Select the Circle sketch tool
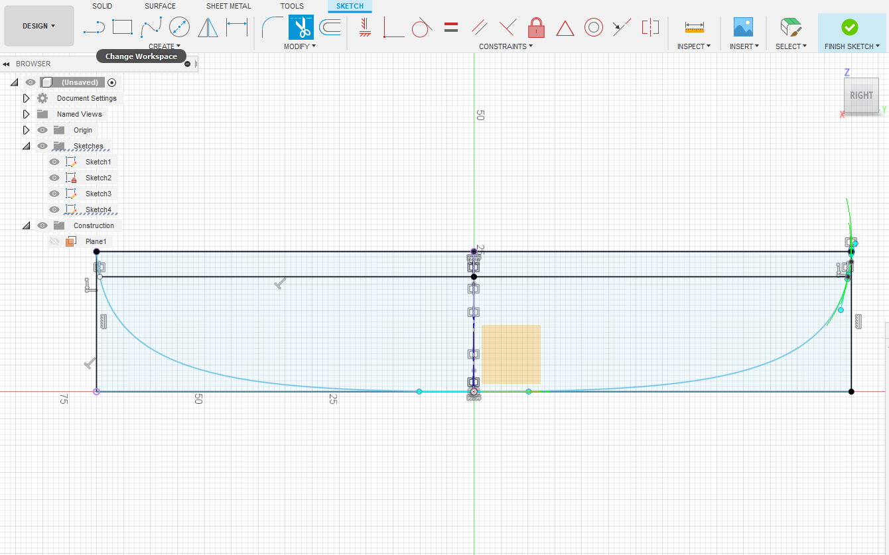 click(x=179, y=27)
